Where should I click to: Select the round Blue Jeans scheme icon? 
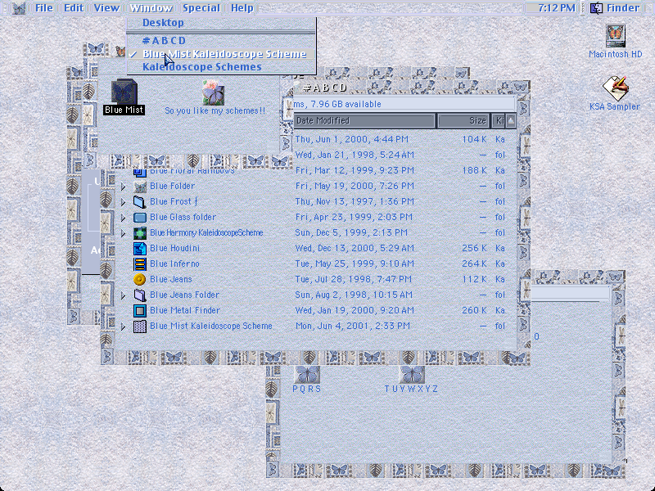click(140, 279)
